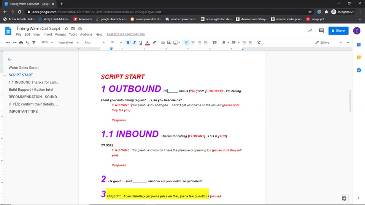This screenshot has height=205, width=365.
Task: Open the AeroLeads bookmark
Action: coord(83,19)
